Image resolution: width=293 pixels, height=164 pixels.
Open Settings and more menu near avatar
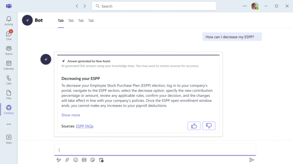tap(245, 6)
